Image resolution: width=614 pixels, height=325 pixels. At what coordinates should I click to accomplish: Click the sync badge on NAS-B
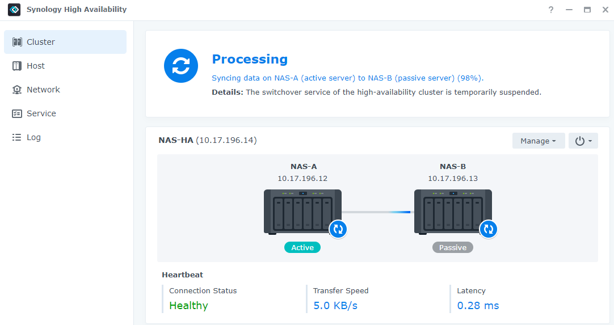coord(488,229)
